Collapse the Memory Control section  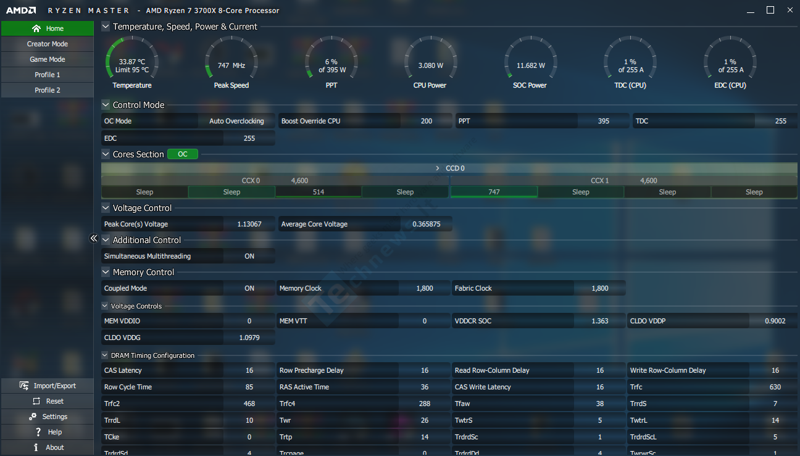tap(106, 272)
